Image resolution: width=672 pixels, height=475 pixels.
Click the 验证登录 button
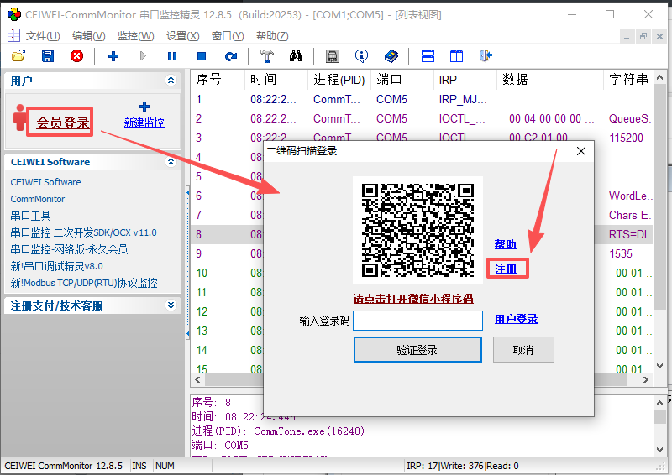coord(417,350)
